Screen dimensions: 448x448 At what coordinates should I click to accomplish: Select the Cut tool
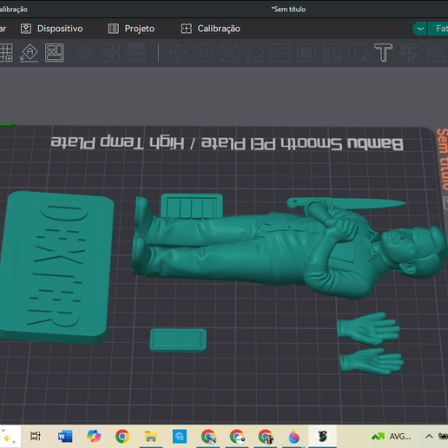(x=280, y=53)
